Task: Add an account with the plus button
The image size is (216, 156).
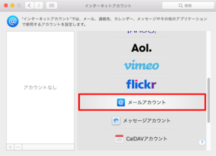Action: tap(10, 147)
